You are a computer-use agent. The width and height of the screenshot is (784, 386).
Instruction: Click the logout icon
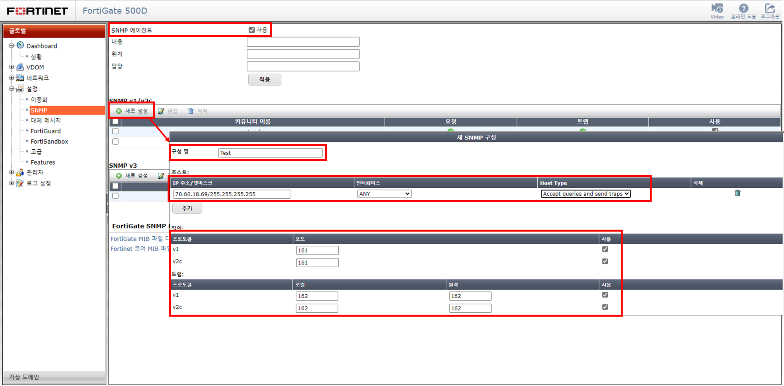[770, 8]
